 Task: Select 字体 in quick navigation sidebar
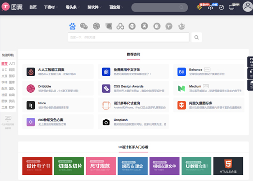4,82
